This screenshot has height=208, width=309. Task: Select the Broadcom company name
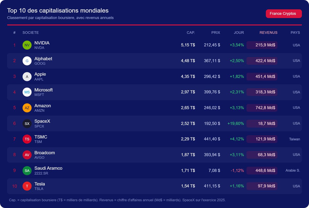pos(45,153)
